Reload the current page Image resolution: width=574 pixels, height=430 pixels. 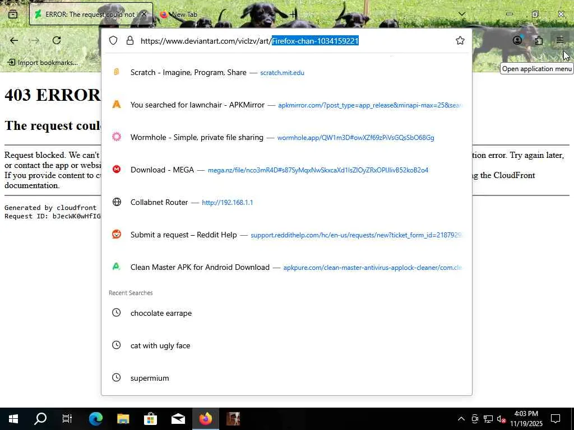(x=57, y=40)
